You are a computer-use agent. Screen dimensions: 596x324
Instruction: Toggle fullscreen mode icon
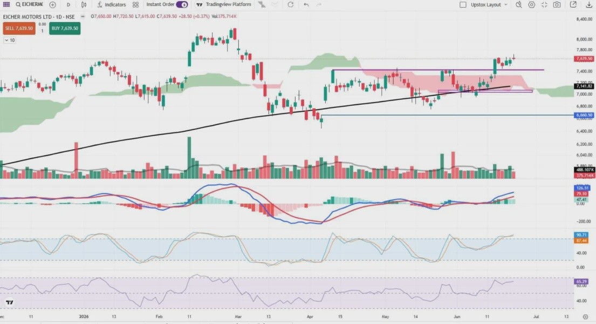pyautogui.click(x=544, y=4)
